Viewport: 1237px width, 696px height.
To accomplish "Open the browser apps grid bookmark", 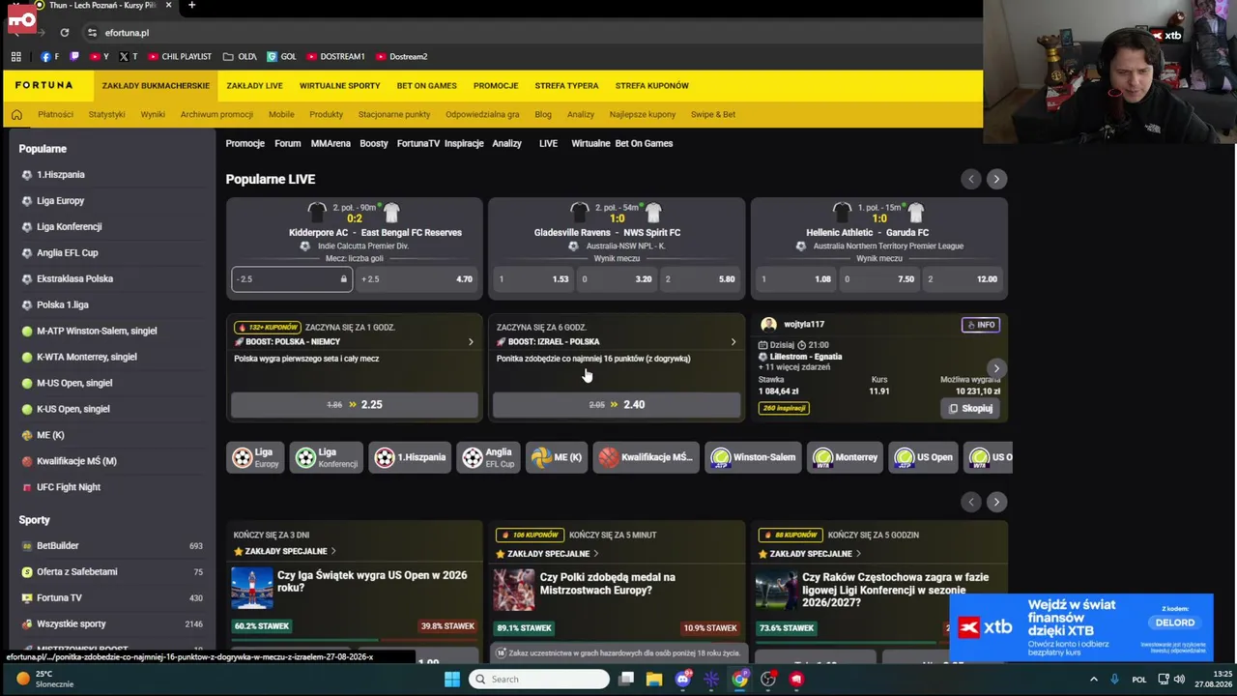I will (16, 57).
